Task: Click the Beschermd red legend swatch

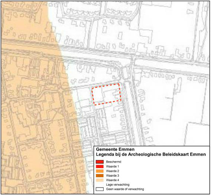Action: tap(100, 162)
